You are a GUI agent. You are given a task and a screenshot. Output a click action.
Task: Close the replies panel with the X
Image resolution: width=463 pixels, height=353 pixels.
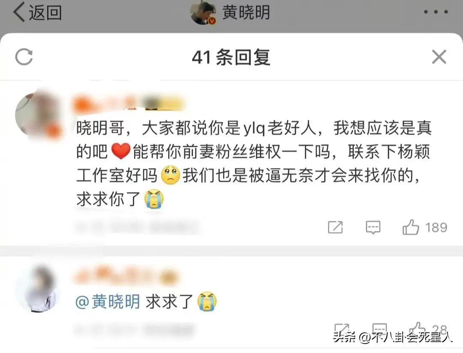pyautogui.click(x=439, y=56)
